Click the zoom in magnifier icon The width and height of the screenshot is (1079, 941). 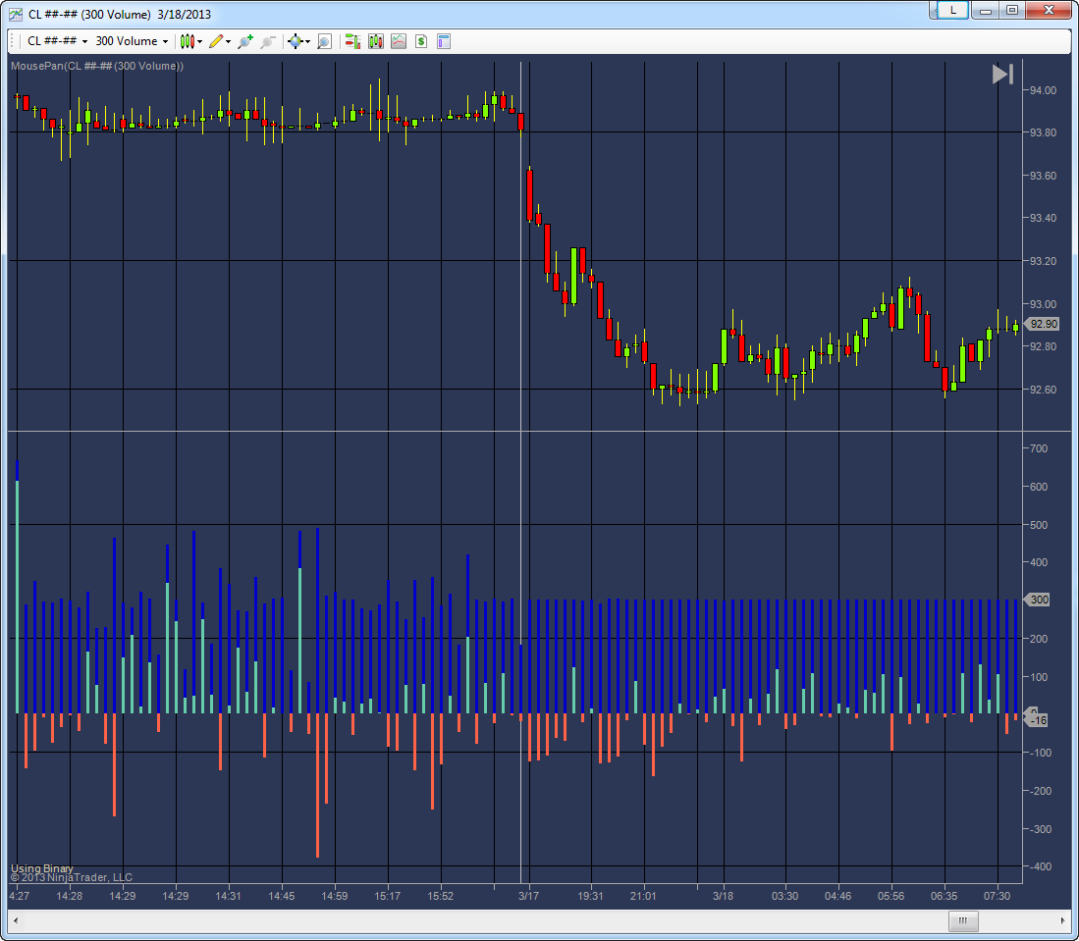245,41
